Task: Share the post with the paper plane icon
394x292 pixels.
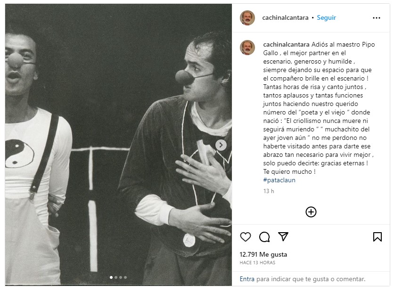Action: pyautogui.click(x=283, y=236)
